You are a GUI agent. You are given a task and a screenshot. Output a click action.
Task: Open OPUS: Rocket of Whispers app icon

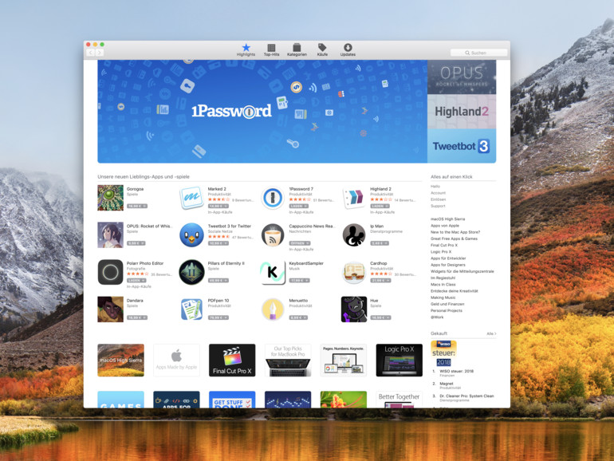pos(110,235)
